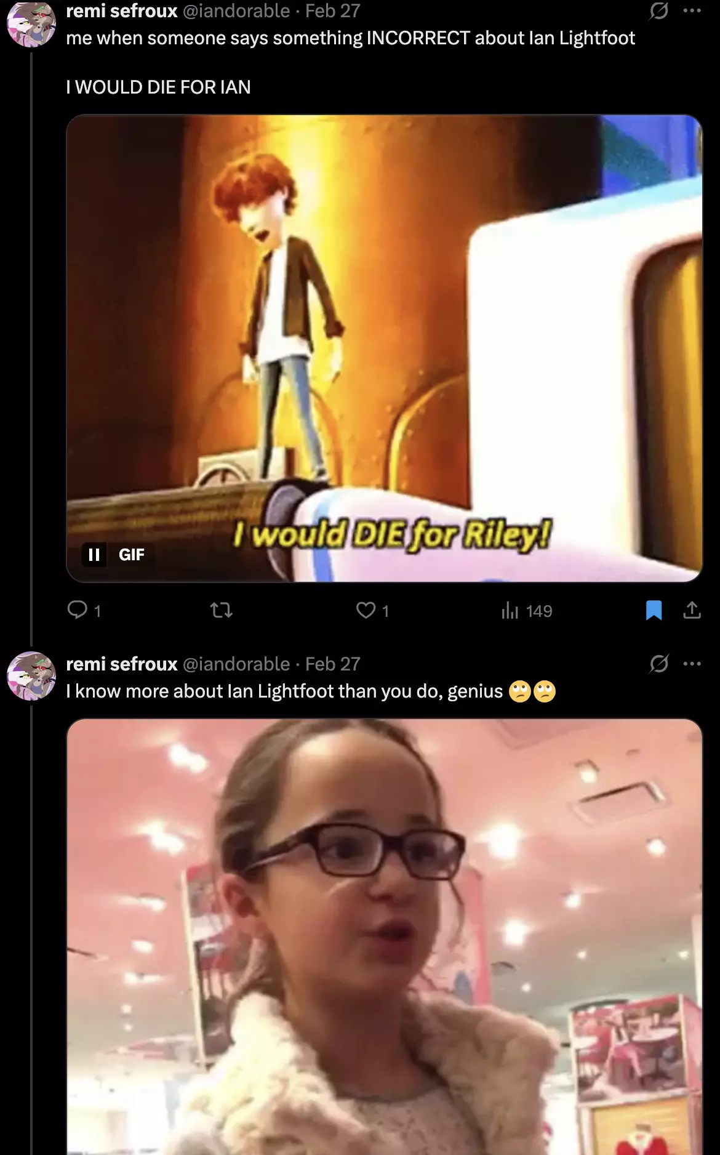Viewport: 720px width, 1155px height.
Task: Retweet the Ian Lightfoot GIF tweet
Action: [222, 610]
